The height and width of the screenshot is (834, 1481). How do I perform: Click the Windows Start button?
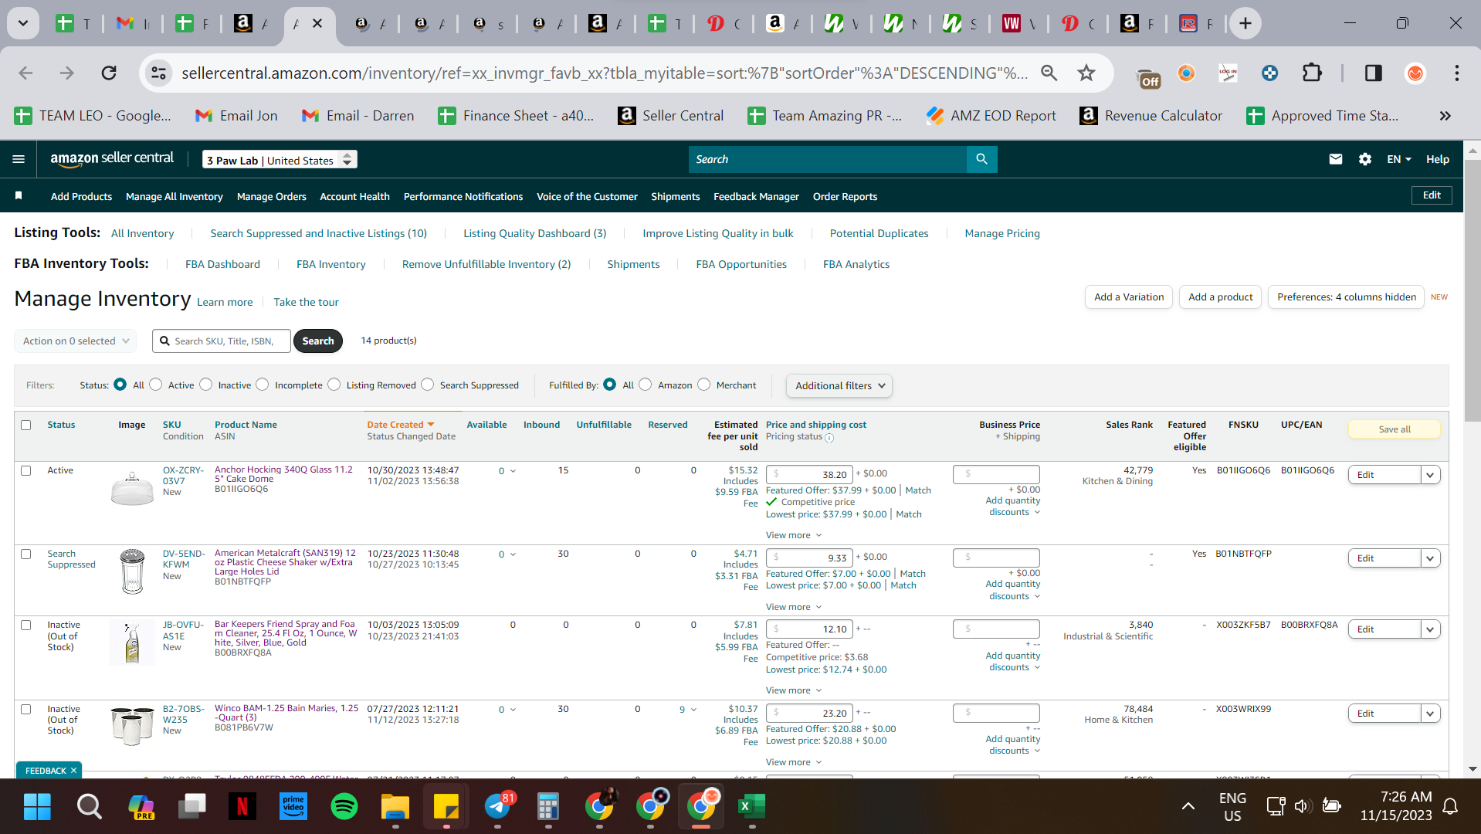click(x=37, y=806)
